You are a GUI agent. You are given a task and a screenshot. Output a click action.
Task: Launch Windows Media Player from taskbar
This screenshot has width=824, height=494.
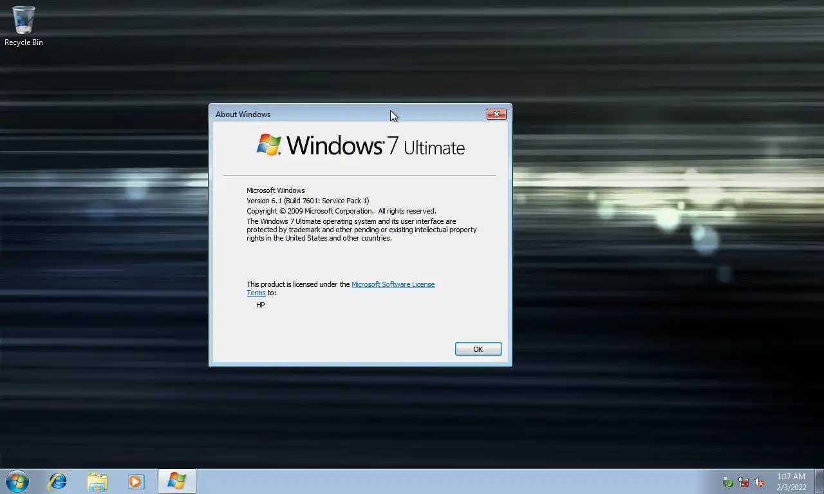coord(136,481)
